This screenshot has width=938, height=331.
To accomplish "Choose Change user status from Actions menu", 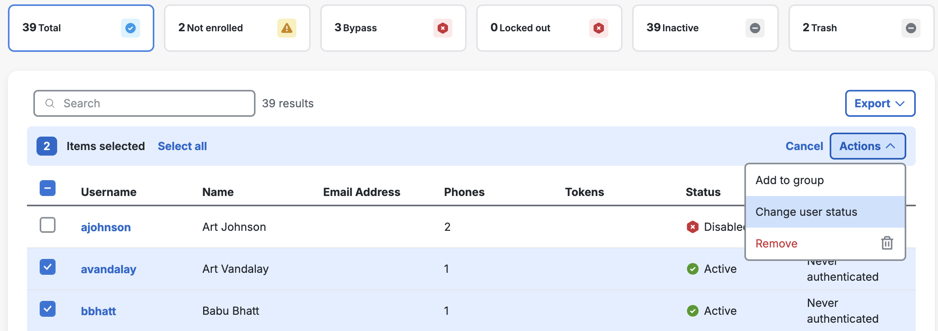I will (x=807, y=211).
